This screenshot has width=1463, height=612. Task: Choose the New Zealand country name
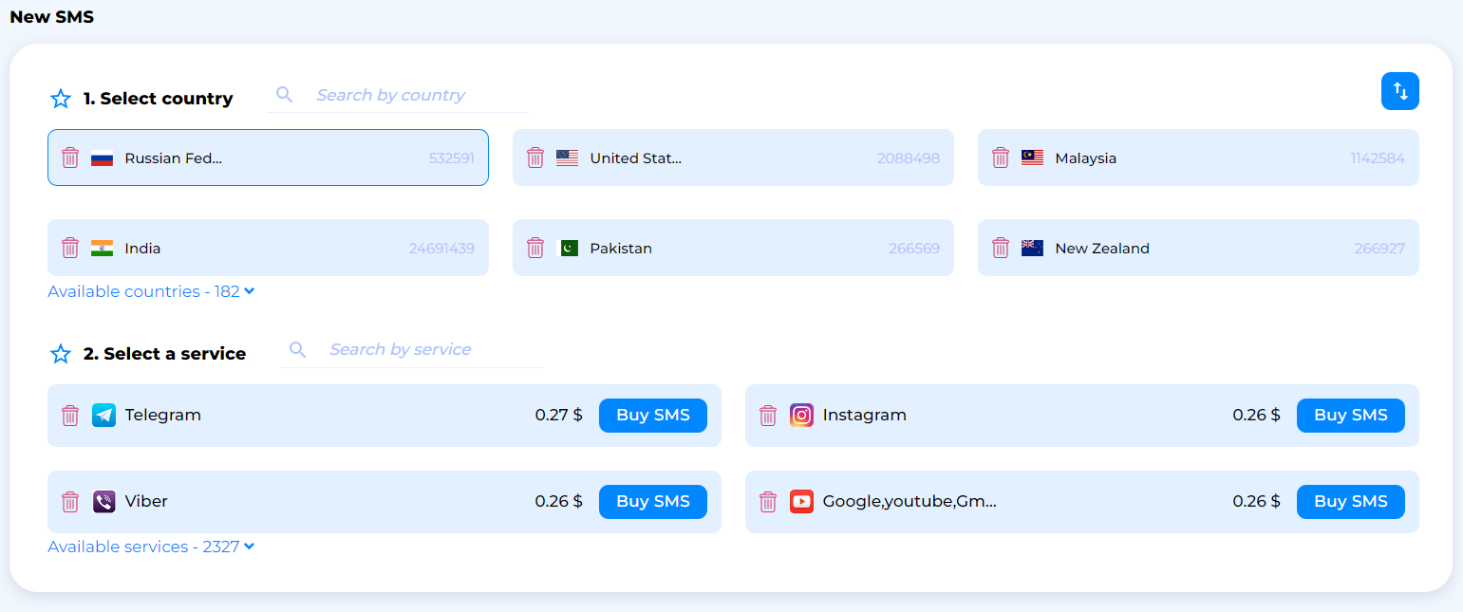tap(1102, 249)
